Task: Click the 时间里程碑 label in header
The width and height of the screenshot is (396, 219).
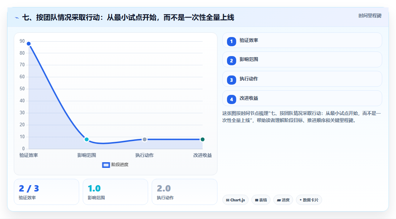Action: tap(370, 16)
